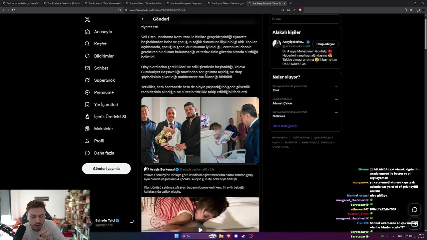The image size is (427, 240).
Task: Click the floating messages button
Action: tap(415, 224)
